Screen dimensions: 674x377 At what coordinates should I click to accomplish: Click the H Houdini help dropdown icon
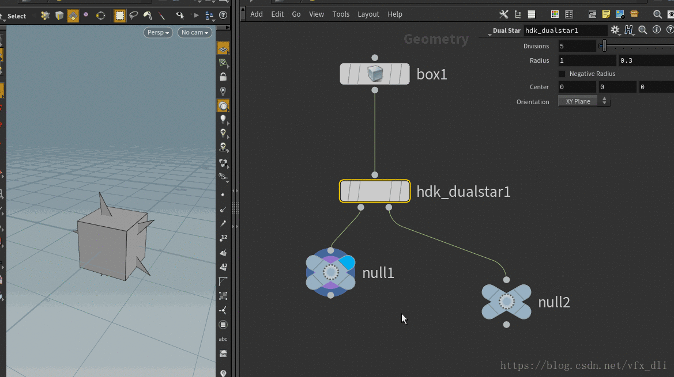(629, 29)
